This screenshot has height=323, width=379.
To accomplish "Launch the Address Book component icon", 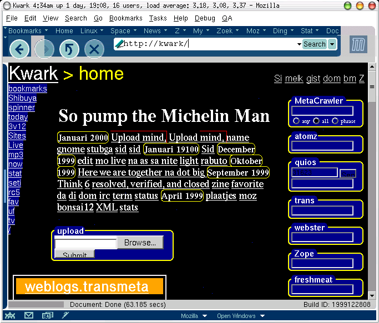I will click(47, 315).
